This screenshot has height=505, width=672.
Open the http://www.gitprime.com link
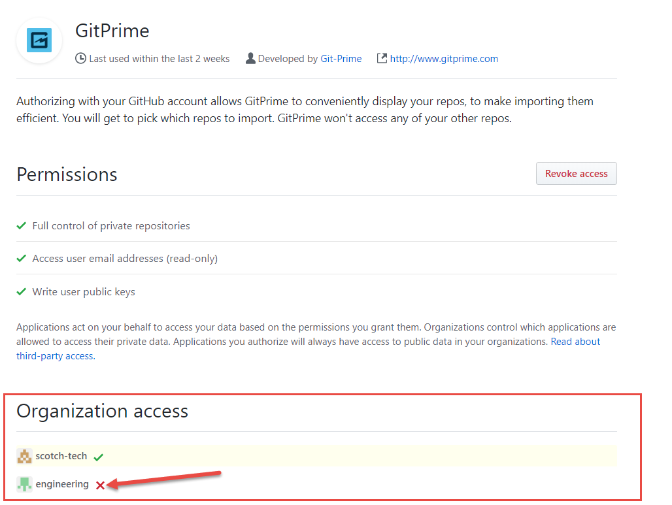pyautogui.click(x=444, y=59)
